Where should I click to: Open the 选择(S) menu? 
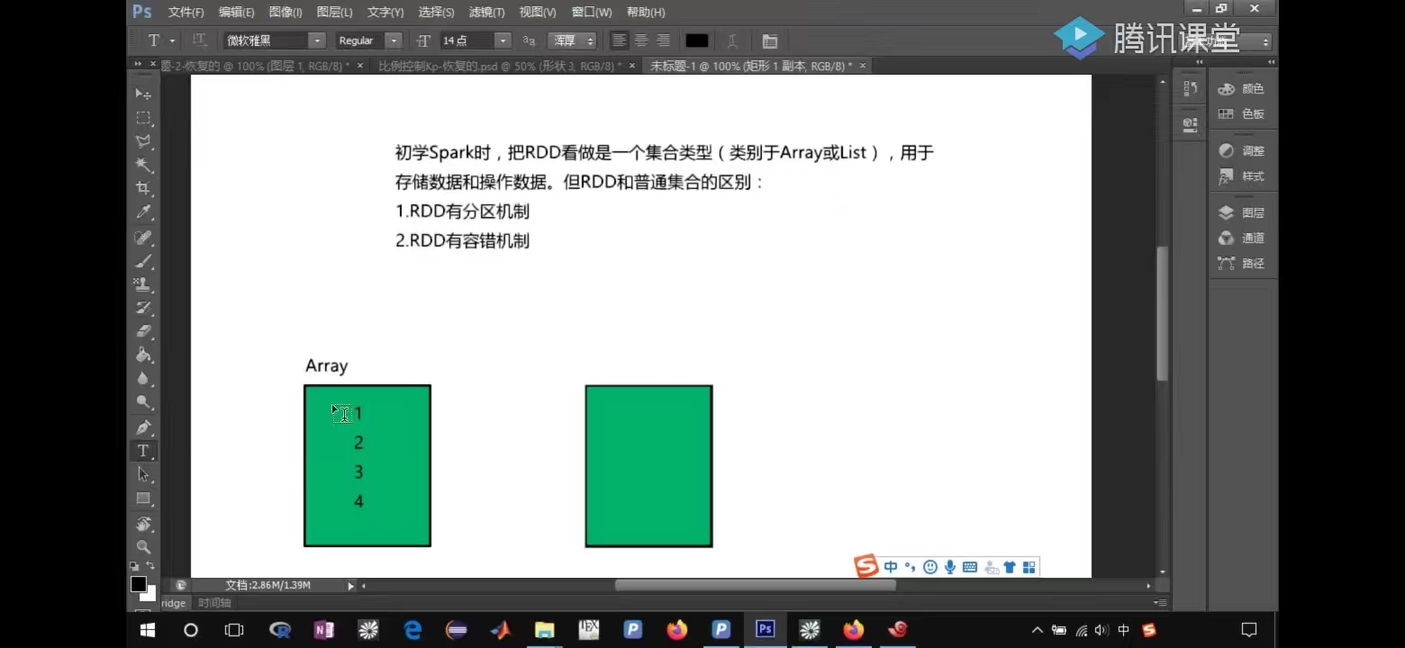click(x=436, y=12)
